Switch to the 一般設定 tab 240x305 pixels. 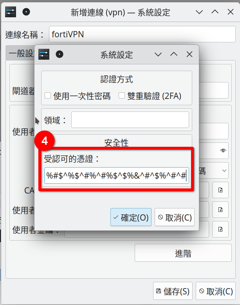[x=20, y=53]
